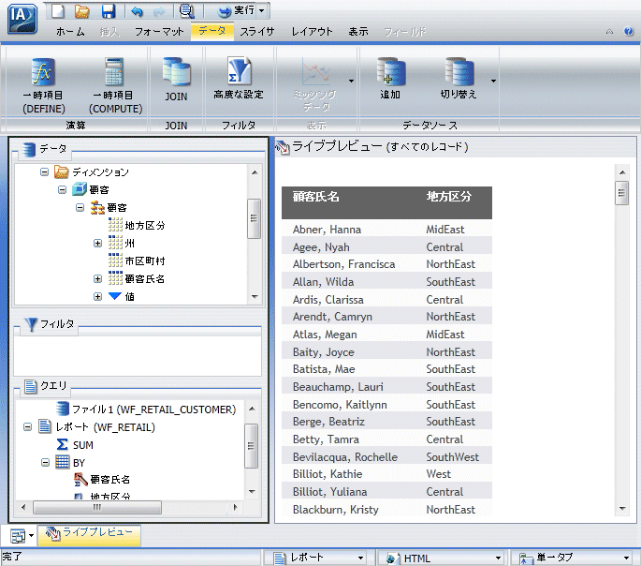This screenshot has height=566, width=641.
Task: Expand the 顧客氏名 field in data tree
Action: tap(97, 278)
